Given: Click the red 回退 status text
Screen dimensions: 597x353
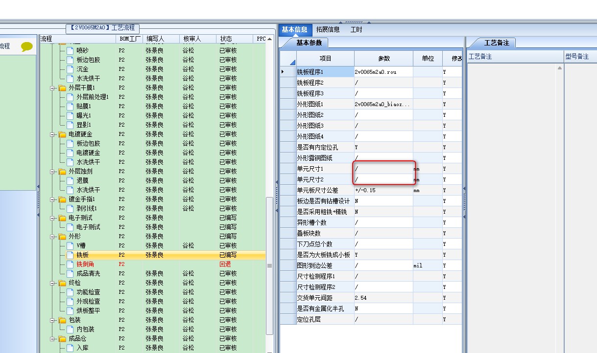Looking at the screenshot, I should (x=225, y=264).
